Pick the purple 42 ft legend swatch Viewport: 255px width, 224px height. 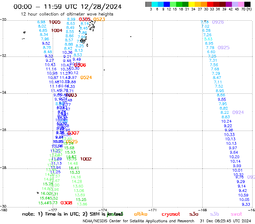(229, 4)
